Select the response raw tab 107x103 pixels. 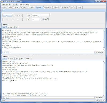click(x=4, y=59)
